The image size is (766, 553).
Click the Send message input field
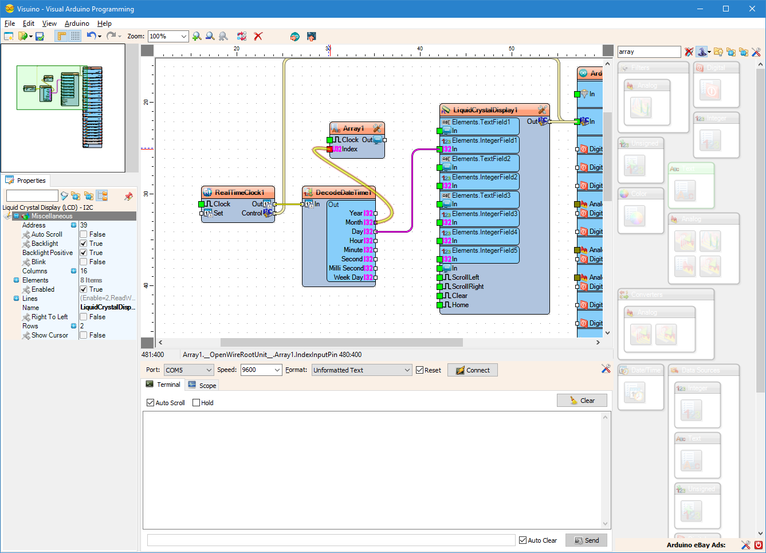point(332,540)
